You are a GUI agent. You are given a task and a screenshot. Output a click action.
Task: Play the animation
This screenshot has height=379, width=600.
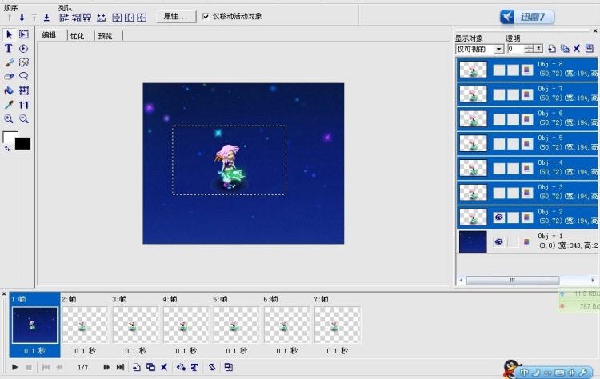pyautogui.click(x=15, y=367)
